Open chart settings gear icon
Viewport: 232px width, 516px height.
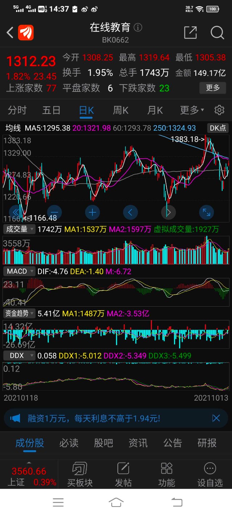point(219,110)
